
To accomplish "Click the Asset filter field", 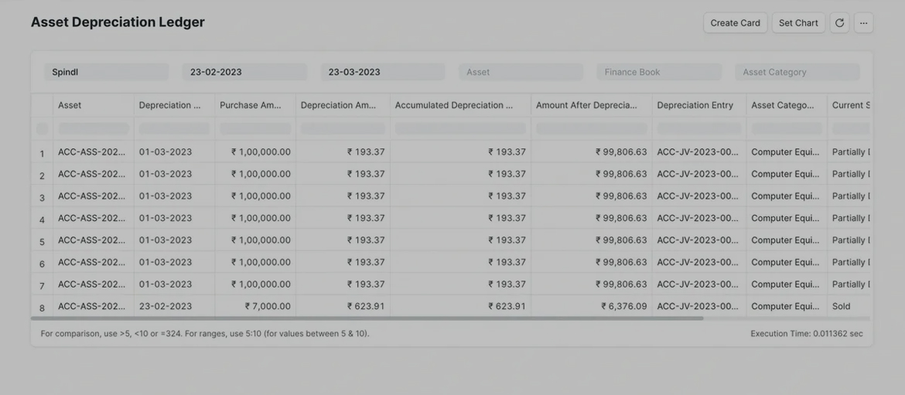I will 521,72.
